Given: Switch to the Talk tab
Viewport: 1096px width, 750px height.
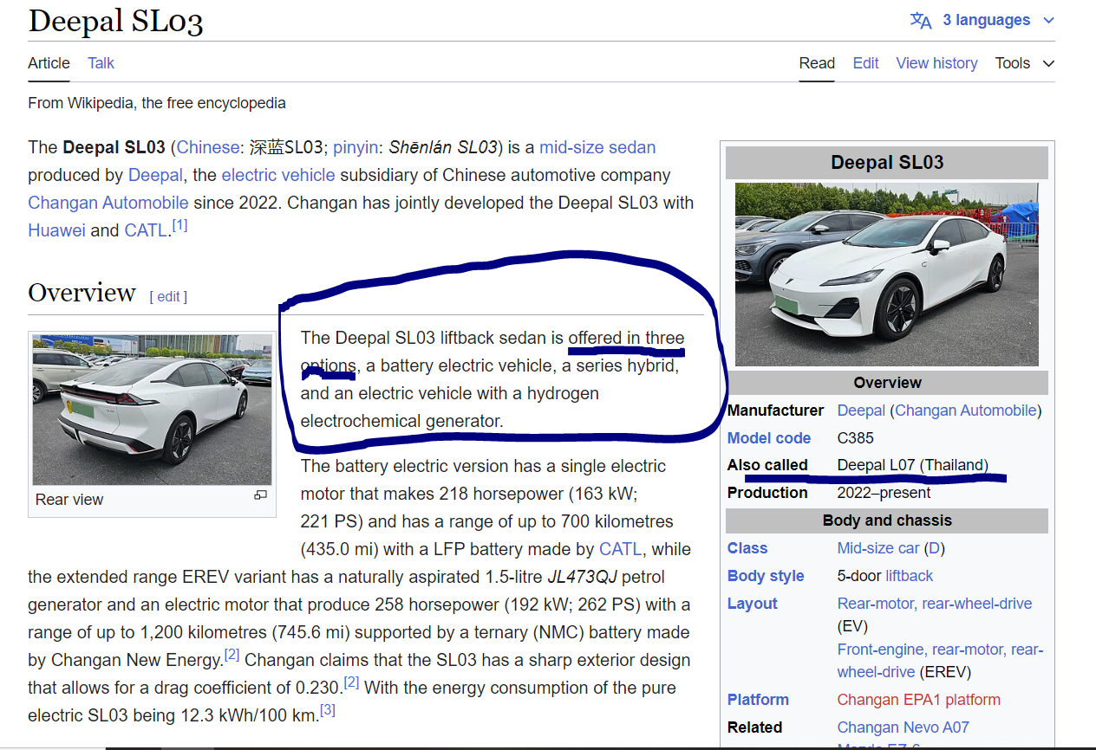Looking at the screenshot, I should click(101, 63).
